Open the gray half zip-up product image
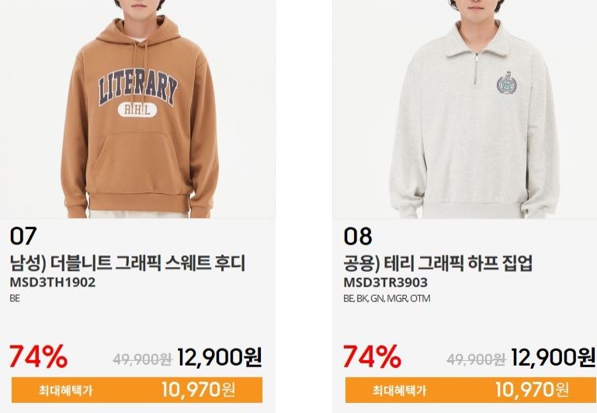 point(465,109)
